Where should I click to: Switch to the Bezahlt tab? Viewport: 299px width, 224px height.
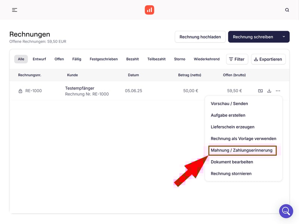132,59
